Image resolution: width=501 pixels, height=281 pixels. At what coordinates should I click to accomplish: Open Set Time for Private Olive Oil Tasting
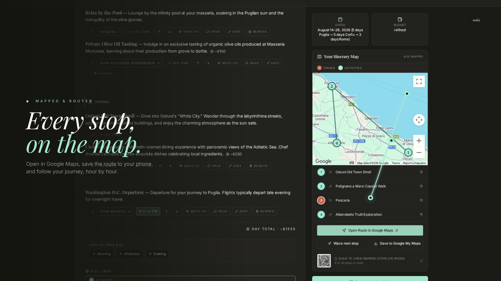click(179, 63)
